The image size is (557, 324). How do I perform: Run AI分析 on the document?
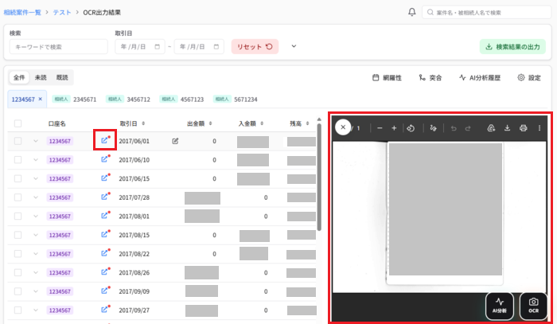tap(500, 306)
